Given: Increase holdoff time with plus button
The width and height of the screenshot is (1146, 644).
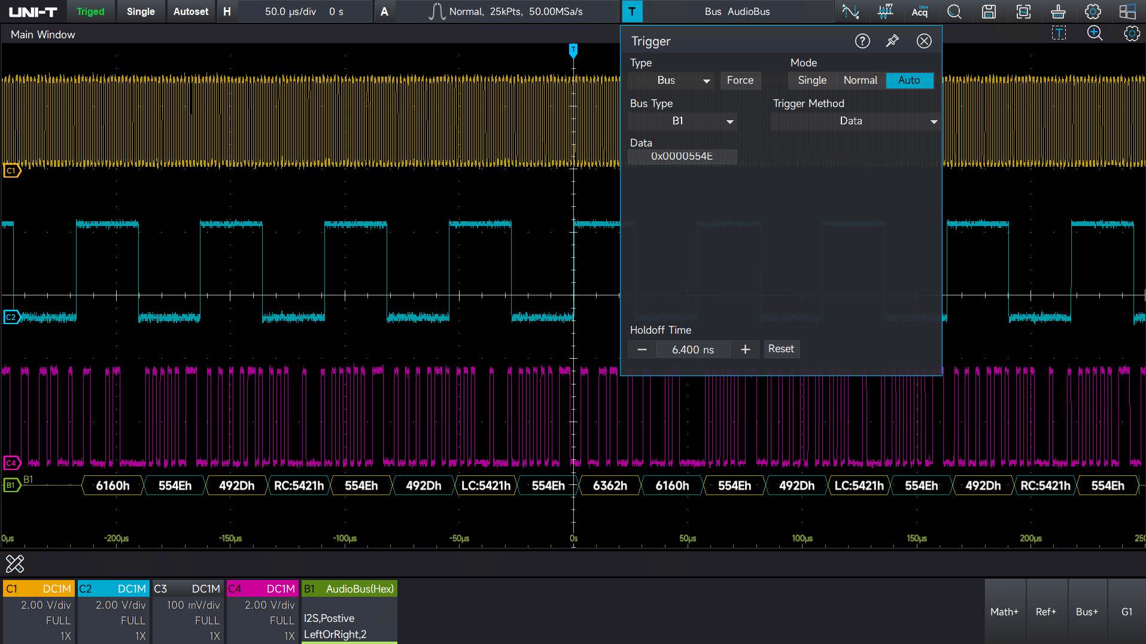Looking at the screenshot, I should 745,349.
